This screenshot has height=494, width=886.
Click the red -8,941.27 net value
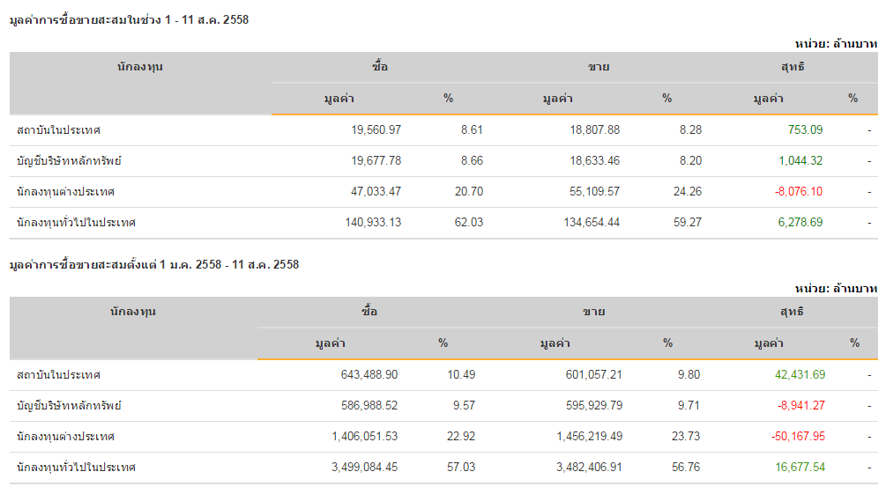tap(801, 405)
